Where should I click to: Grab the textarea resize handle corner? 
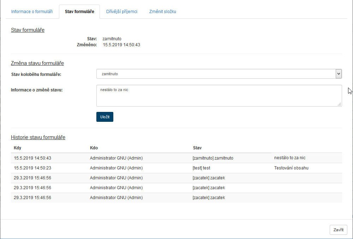pos(339,104)
